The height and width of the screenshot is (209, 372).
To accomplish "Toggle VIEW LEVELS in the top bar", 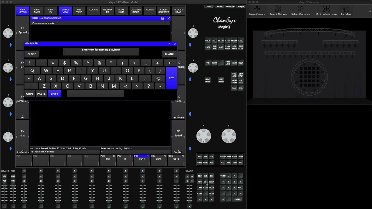I will (x=23, y=11).
